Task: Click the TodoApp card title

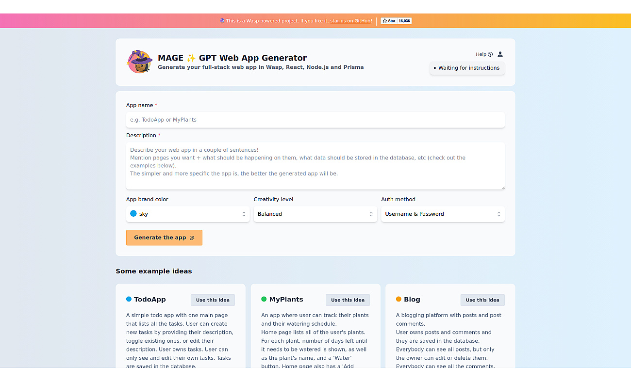Action: [x=150, y=300]
